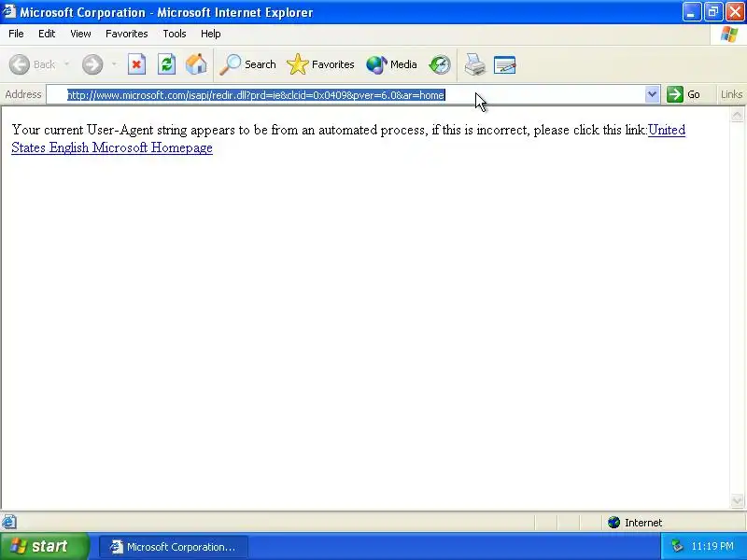
Task: Open the United States English Microsoft Homepage link
Action: coord(112,147)
